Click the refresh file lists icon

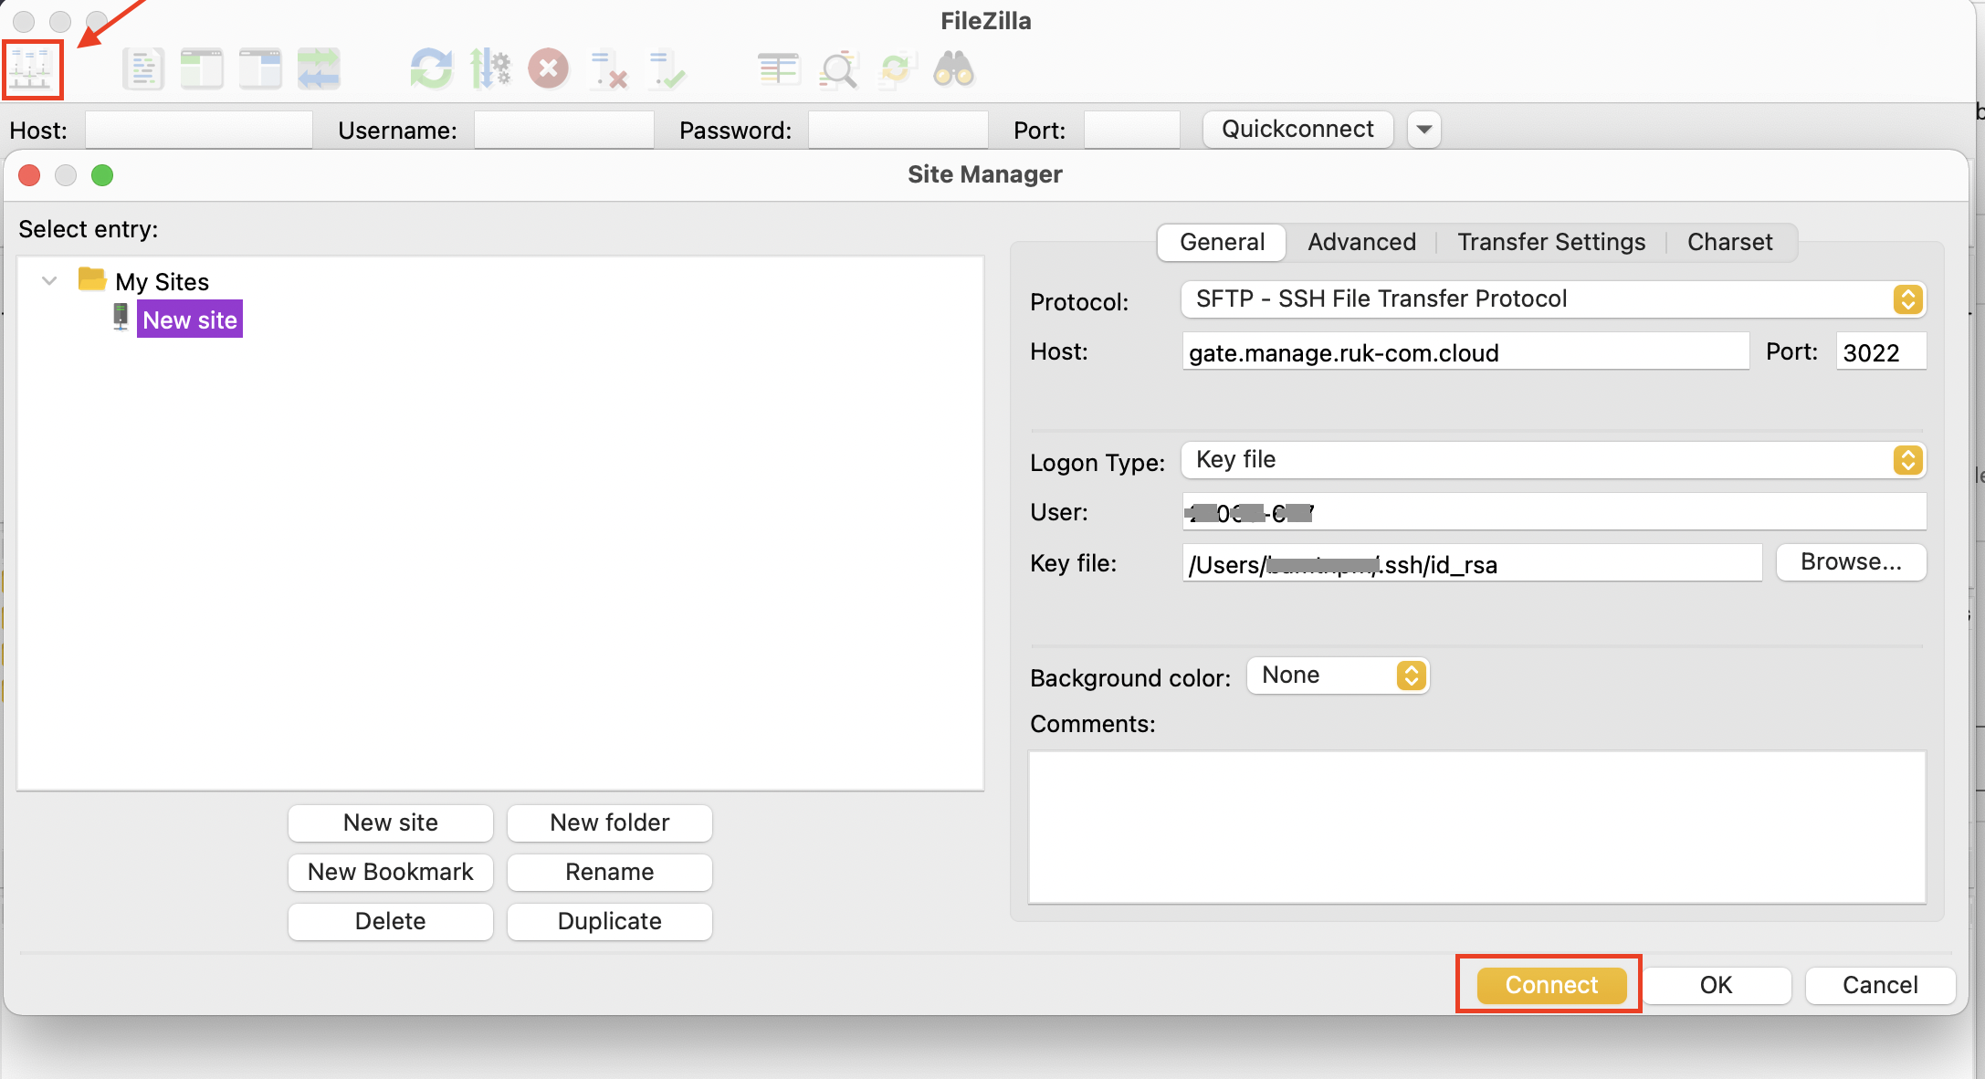[431, 69]
